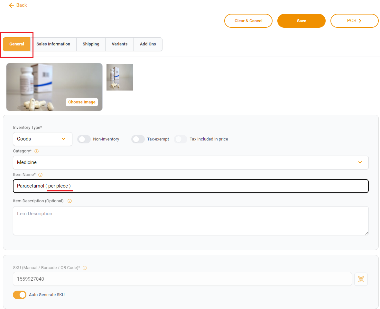380x309 pixels.
Task: Expand the Category Medicine dropdown
Action: tap(191, 162)
